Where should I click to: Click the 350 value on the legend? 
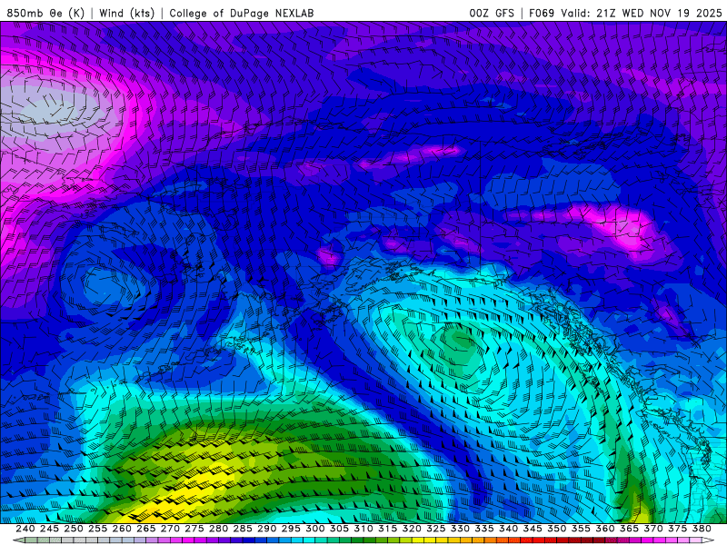tap(557, 529)
